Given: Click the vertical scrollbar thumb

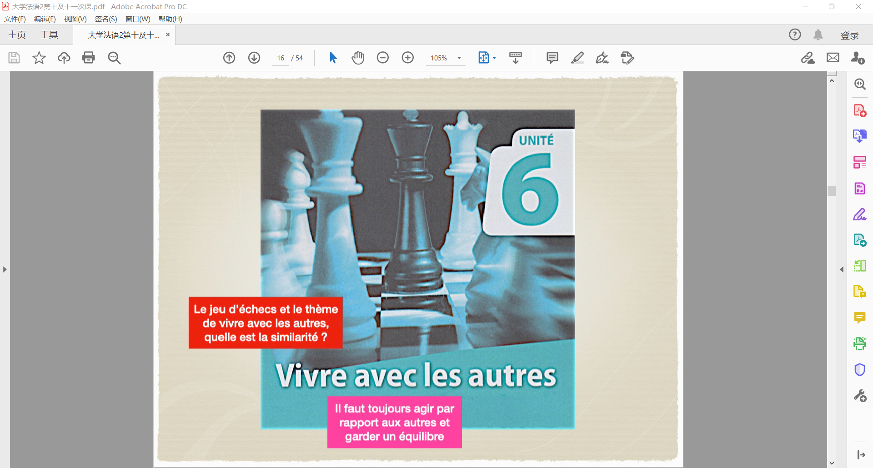Looking at the screenshot, I should click(832, 191).
